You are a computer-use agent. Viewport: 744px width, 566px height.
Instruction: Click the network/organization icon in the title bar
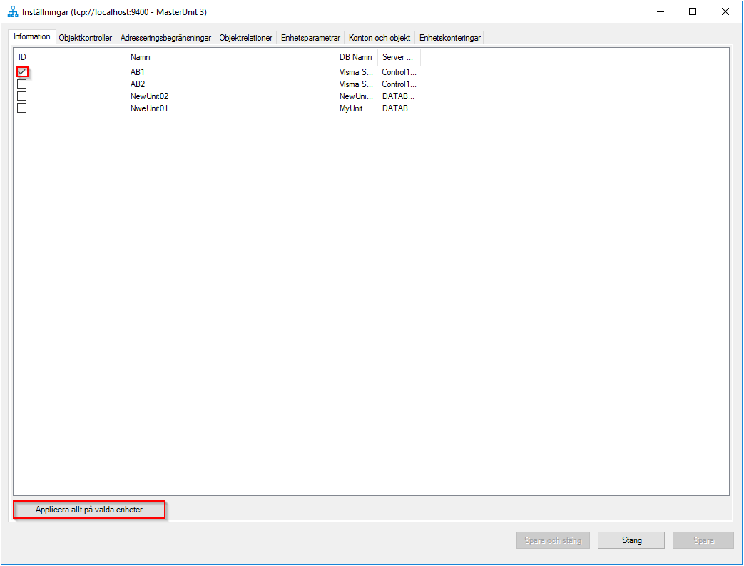pyautogui.click(x=12, y=11)
